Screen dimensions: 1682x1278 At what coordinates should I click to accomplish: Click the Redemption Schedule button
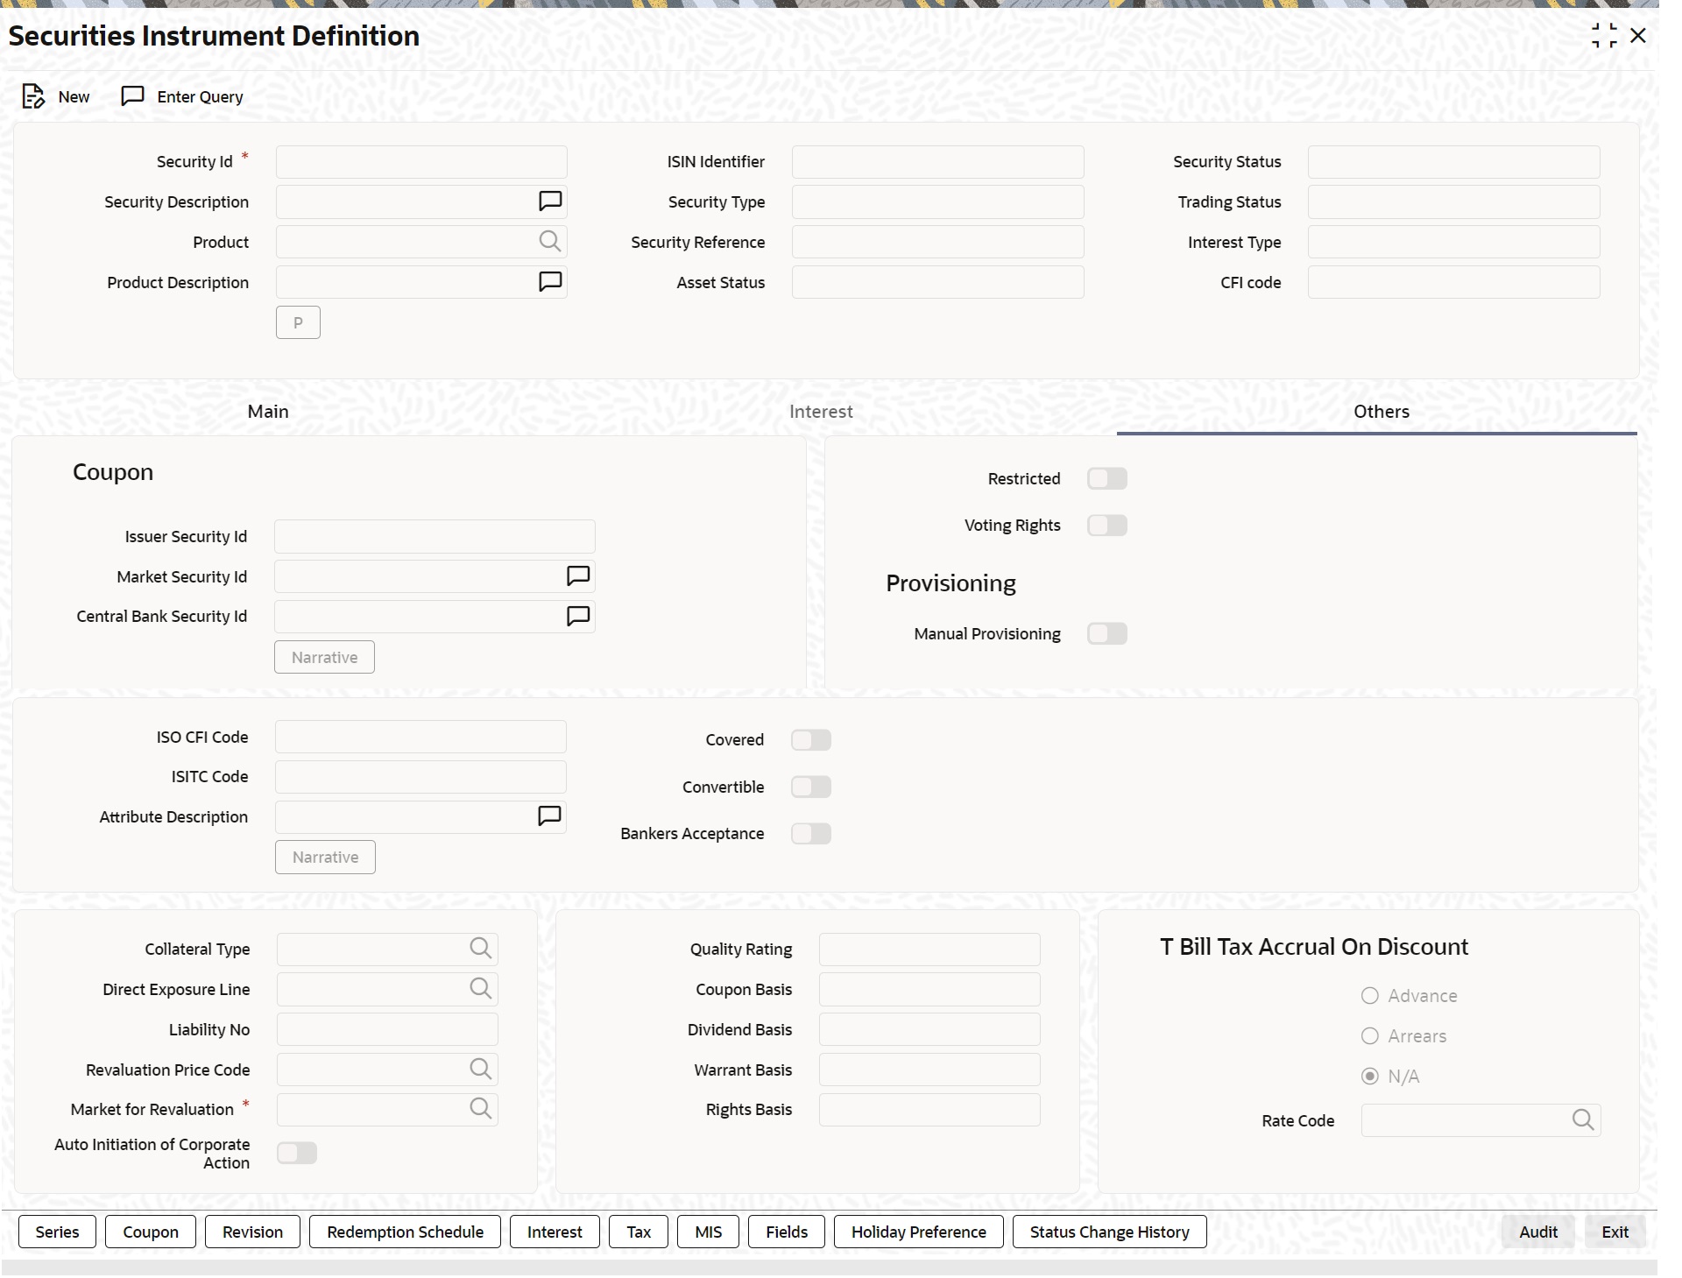pyautogui.click(x=405, y=1232)
